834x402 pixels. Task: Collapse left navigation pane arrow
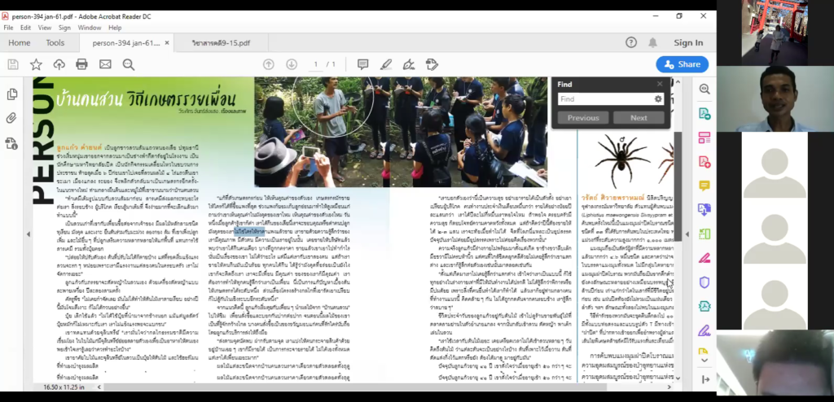click(x=29, y=234)
